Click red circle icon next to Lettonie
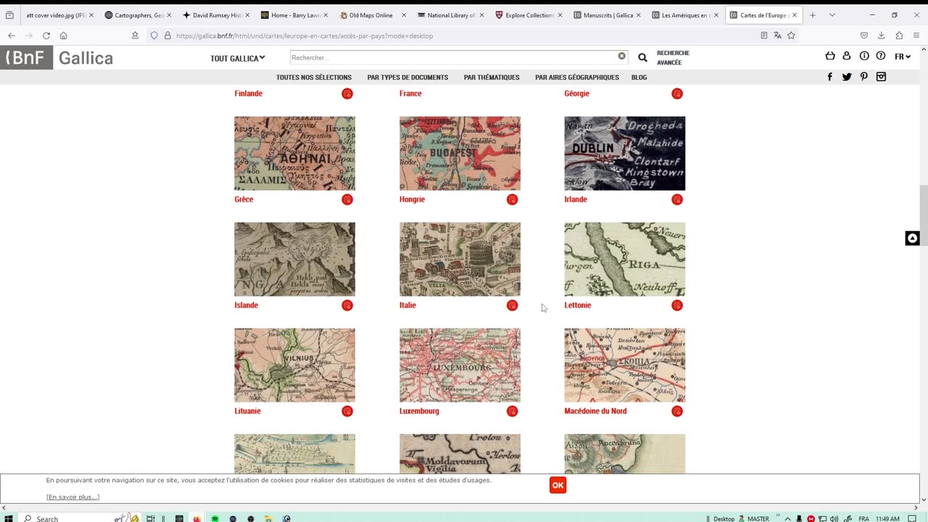Screen dimensions: 928x522 point(677,305)
